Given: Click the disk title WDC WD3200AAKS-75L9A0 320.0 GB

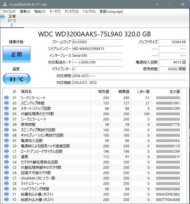Looking at the screenshot, I should 94,34.
